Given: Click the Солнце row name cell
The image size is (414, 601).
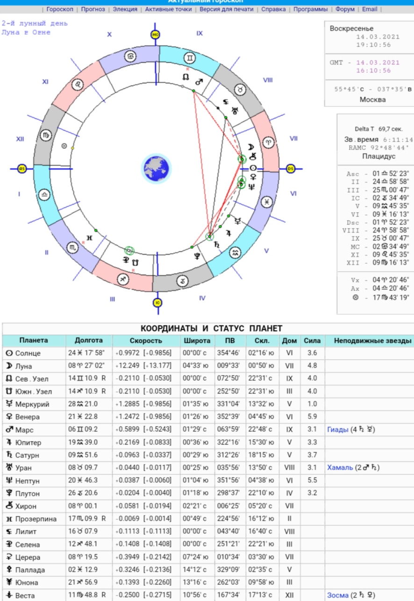Looking at the screenshot, I should pyautogui.click(x=33, y=353).
